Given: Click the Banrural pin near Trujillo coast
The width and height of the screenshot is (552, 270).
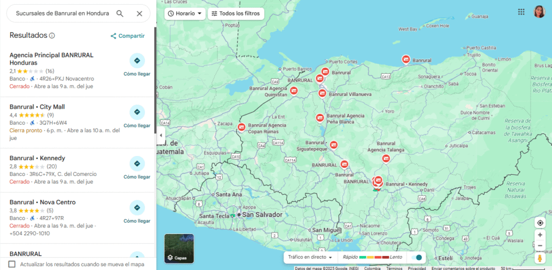Looking at the screenshot, I should 406,60.
